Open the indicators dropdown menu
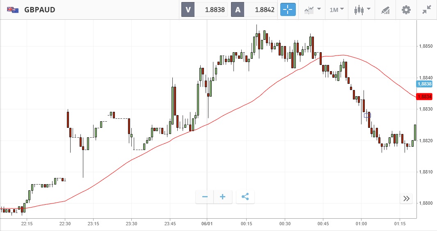The height and width of the screenshot is (231, 437). click(x=312, y=9)
